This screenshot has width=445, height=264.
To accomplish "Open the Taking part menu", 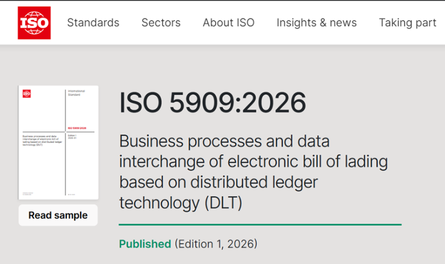I will tap(407, 23).
